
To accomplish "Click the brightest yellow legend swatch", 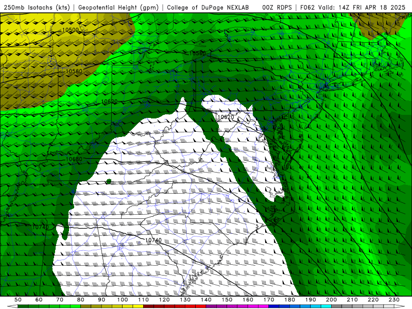I will (138, 306).
